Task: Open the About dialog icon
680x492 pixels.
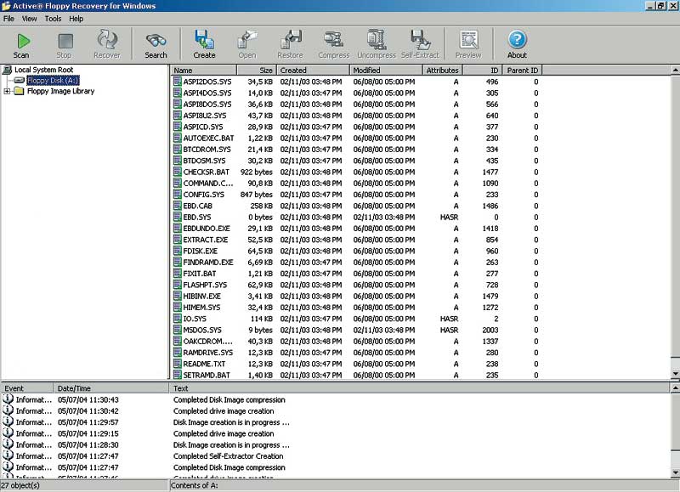Action: [517, 39]
